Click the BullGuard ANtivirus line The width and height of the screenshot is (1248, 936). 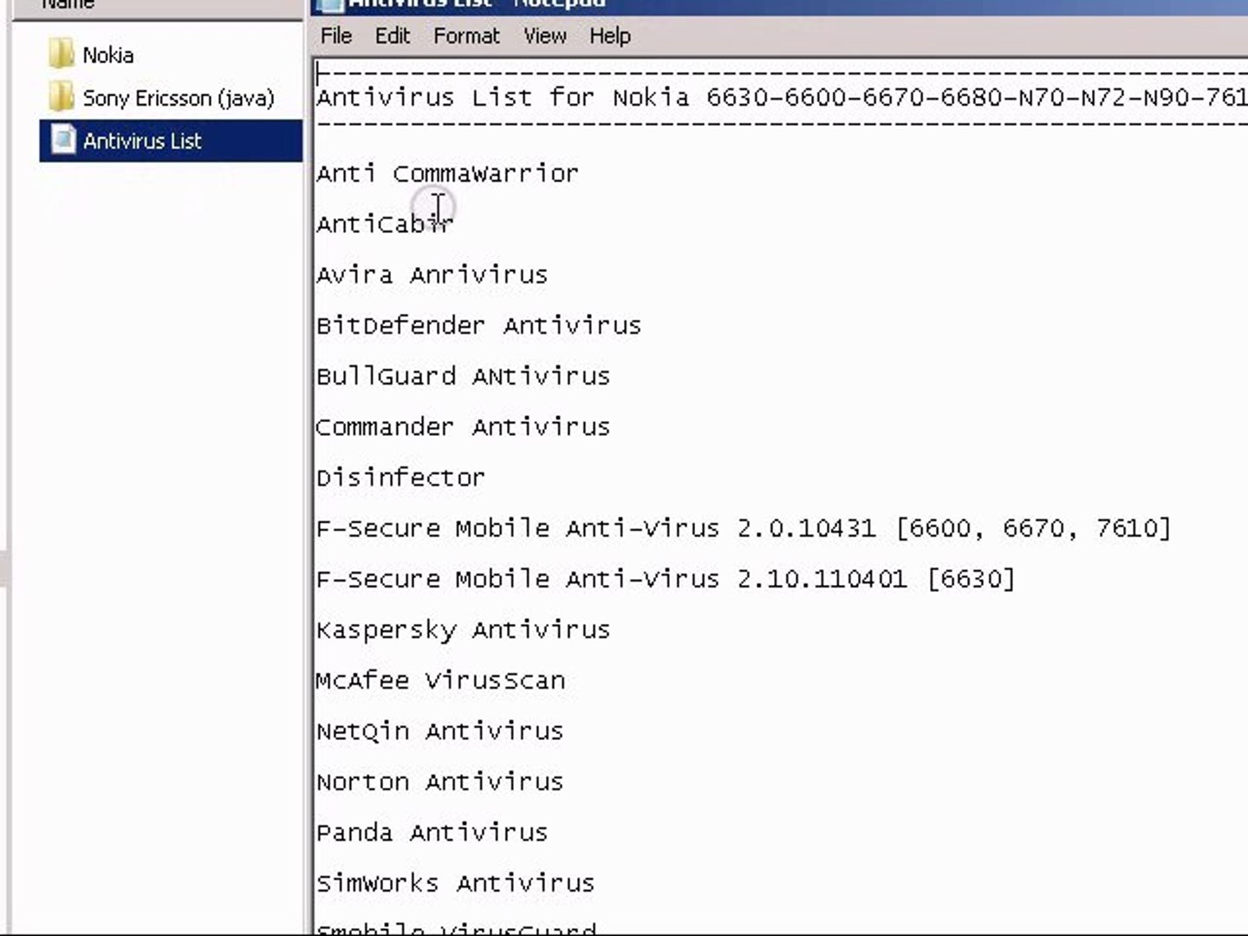point(463,376)
